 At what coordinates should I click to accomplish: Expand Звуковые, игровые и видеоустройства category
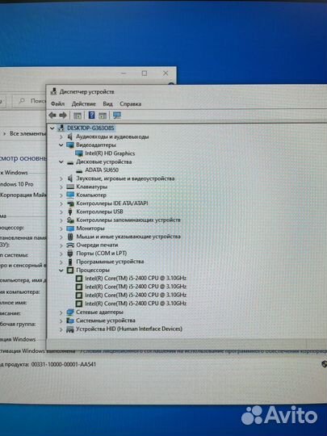click(61, 178)
